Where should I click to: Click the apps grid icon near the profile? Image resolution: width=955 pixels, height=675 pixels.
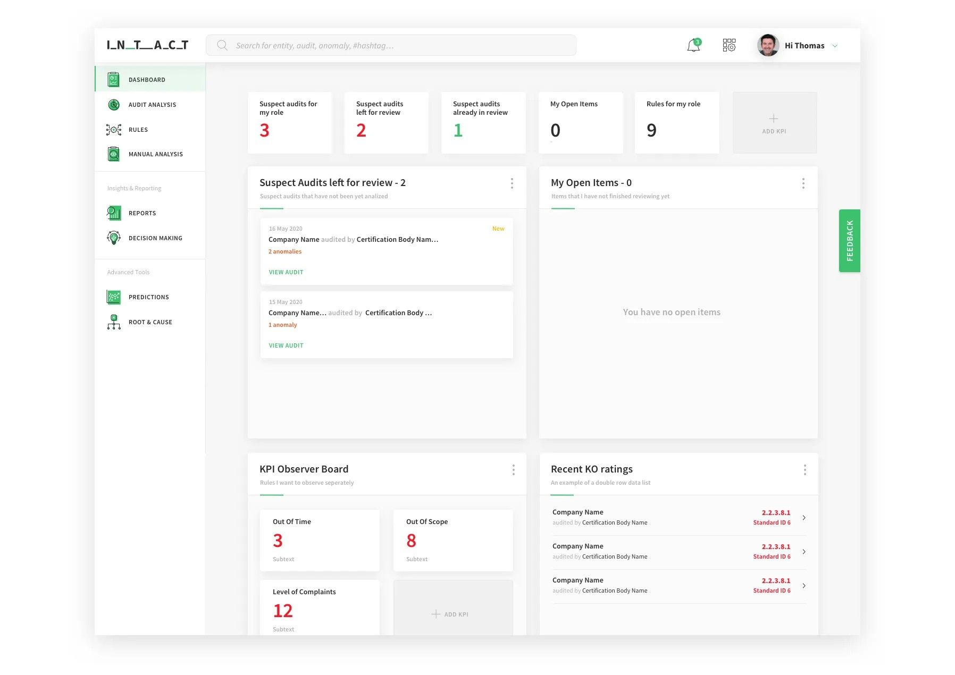pos(729,45)
